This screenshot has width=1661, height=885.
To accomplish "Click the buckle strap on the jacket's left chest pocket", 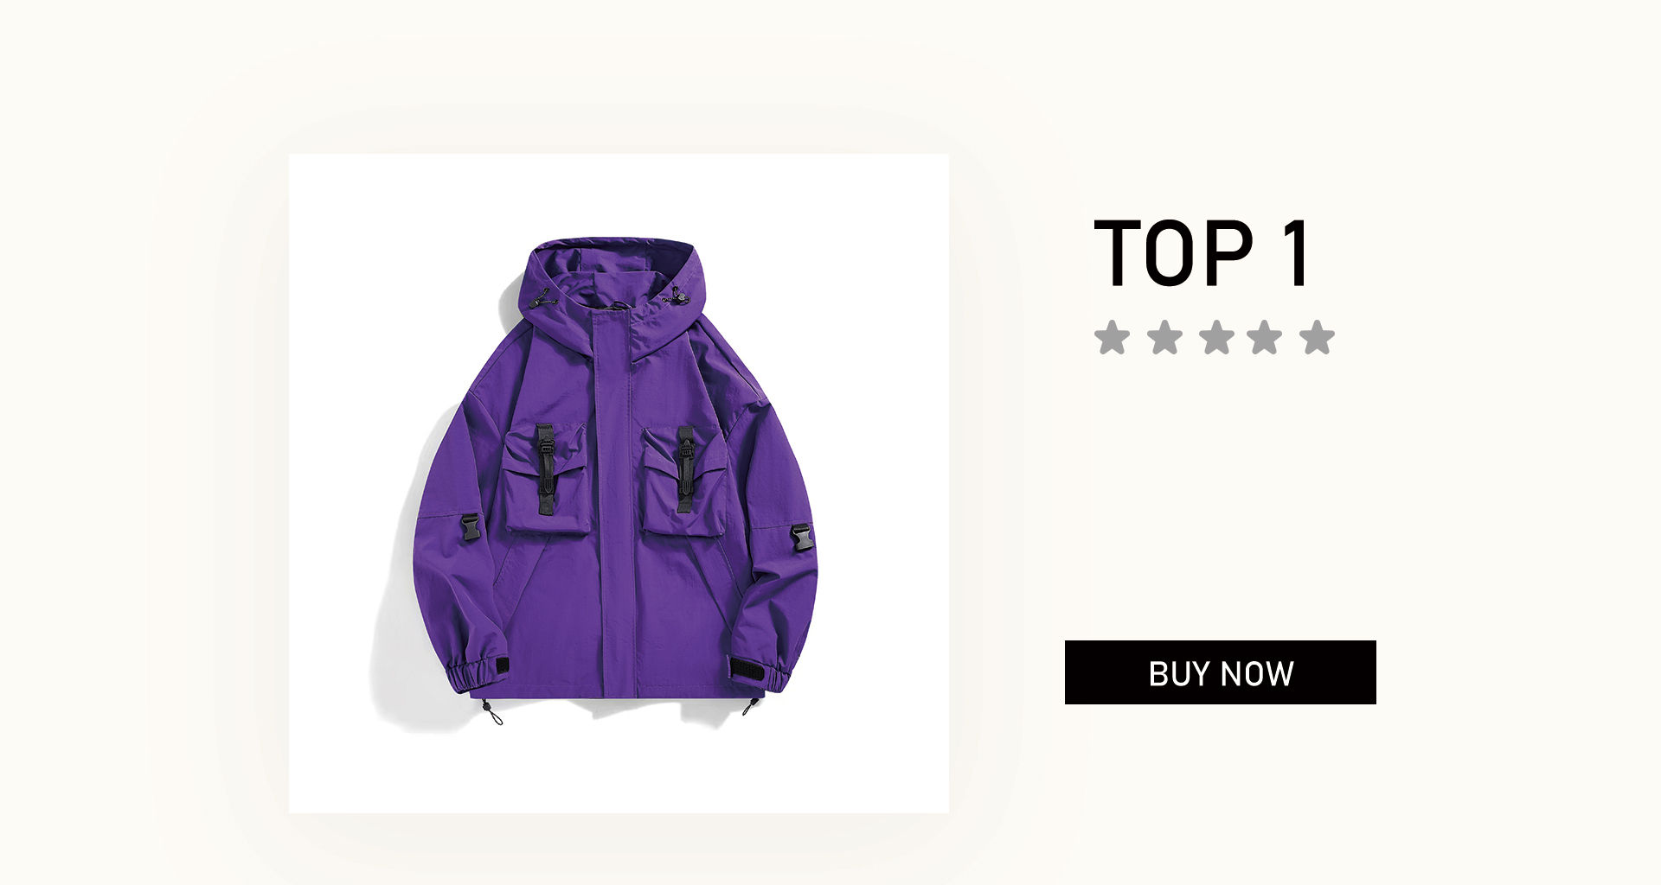I will tap(545, 468).
